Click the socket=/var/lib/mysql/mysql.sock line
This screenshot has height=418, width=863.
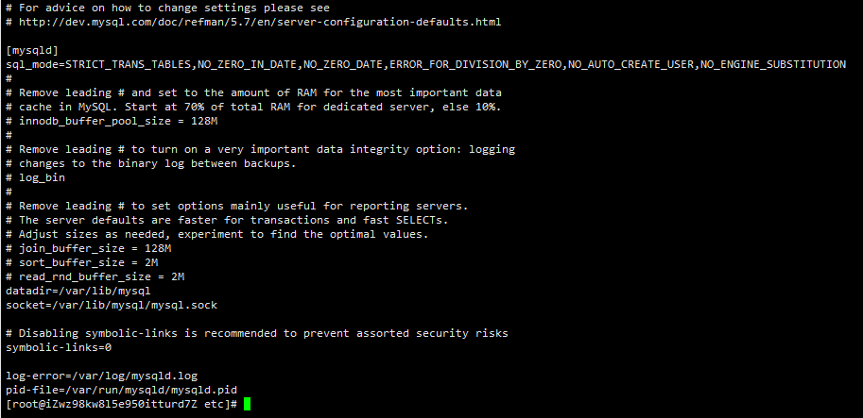pyautogui.click(x=112, y=305)
